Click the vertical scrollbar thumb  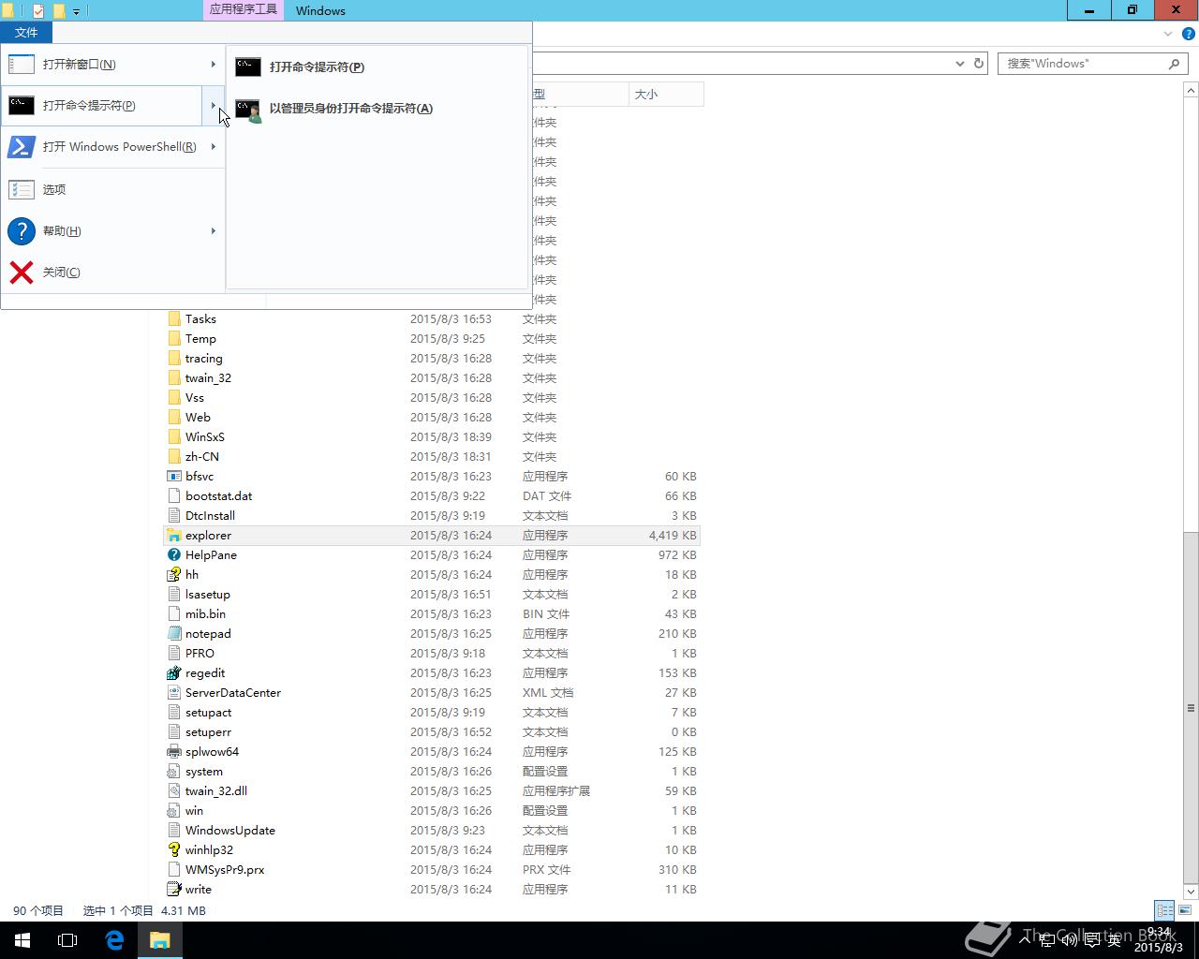tap(1192, 709)
